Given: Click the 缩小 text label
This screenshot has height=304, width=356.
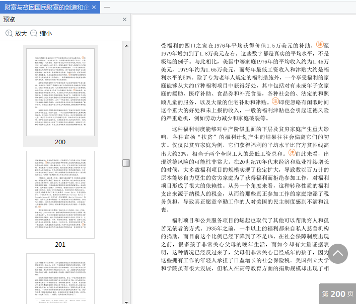Looking at the screenshot, I should click(45, 33).
